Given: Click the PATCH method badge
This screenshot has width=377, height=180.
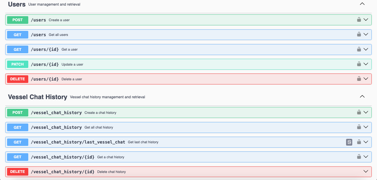Looking at the screenshot, I should point(18,64).
